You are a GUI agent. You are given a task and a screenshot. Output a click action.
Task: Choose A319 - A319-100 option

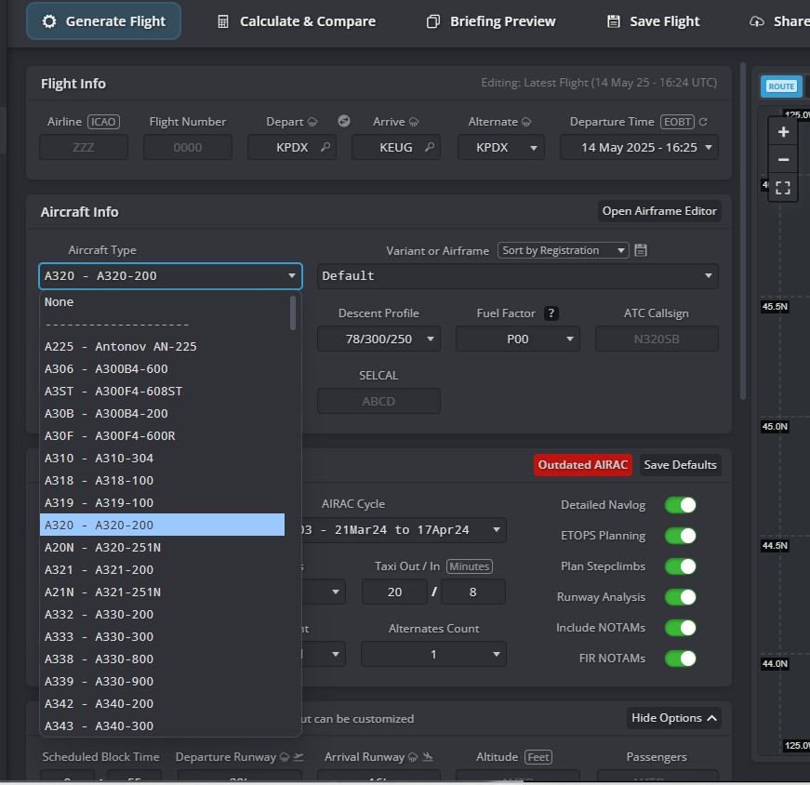(162, 503)
